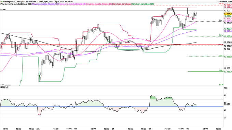
Task: Click 'Prix' indicator label in legend
Action: click(x=2, y=4)
